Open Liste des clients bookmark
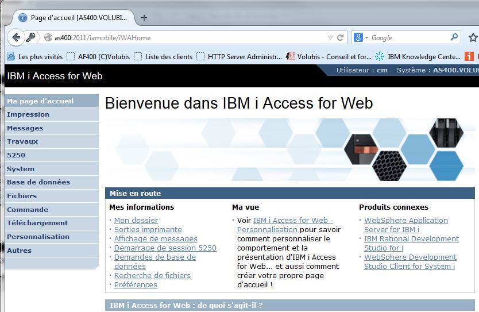Image resolution: width=479 pixels, height=312 pixels. pyautogui.click(x=164, y=56)
